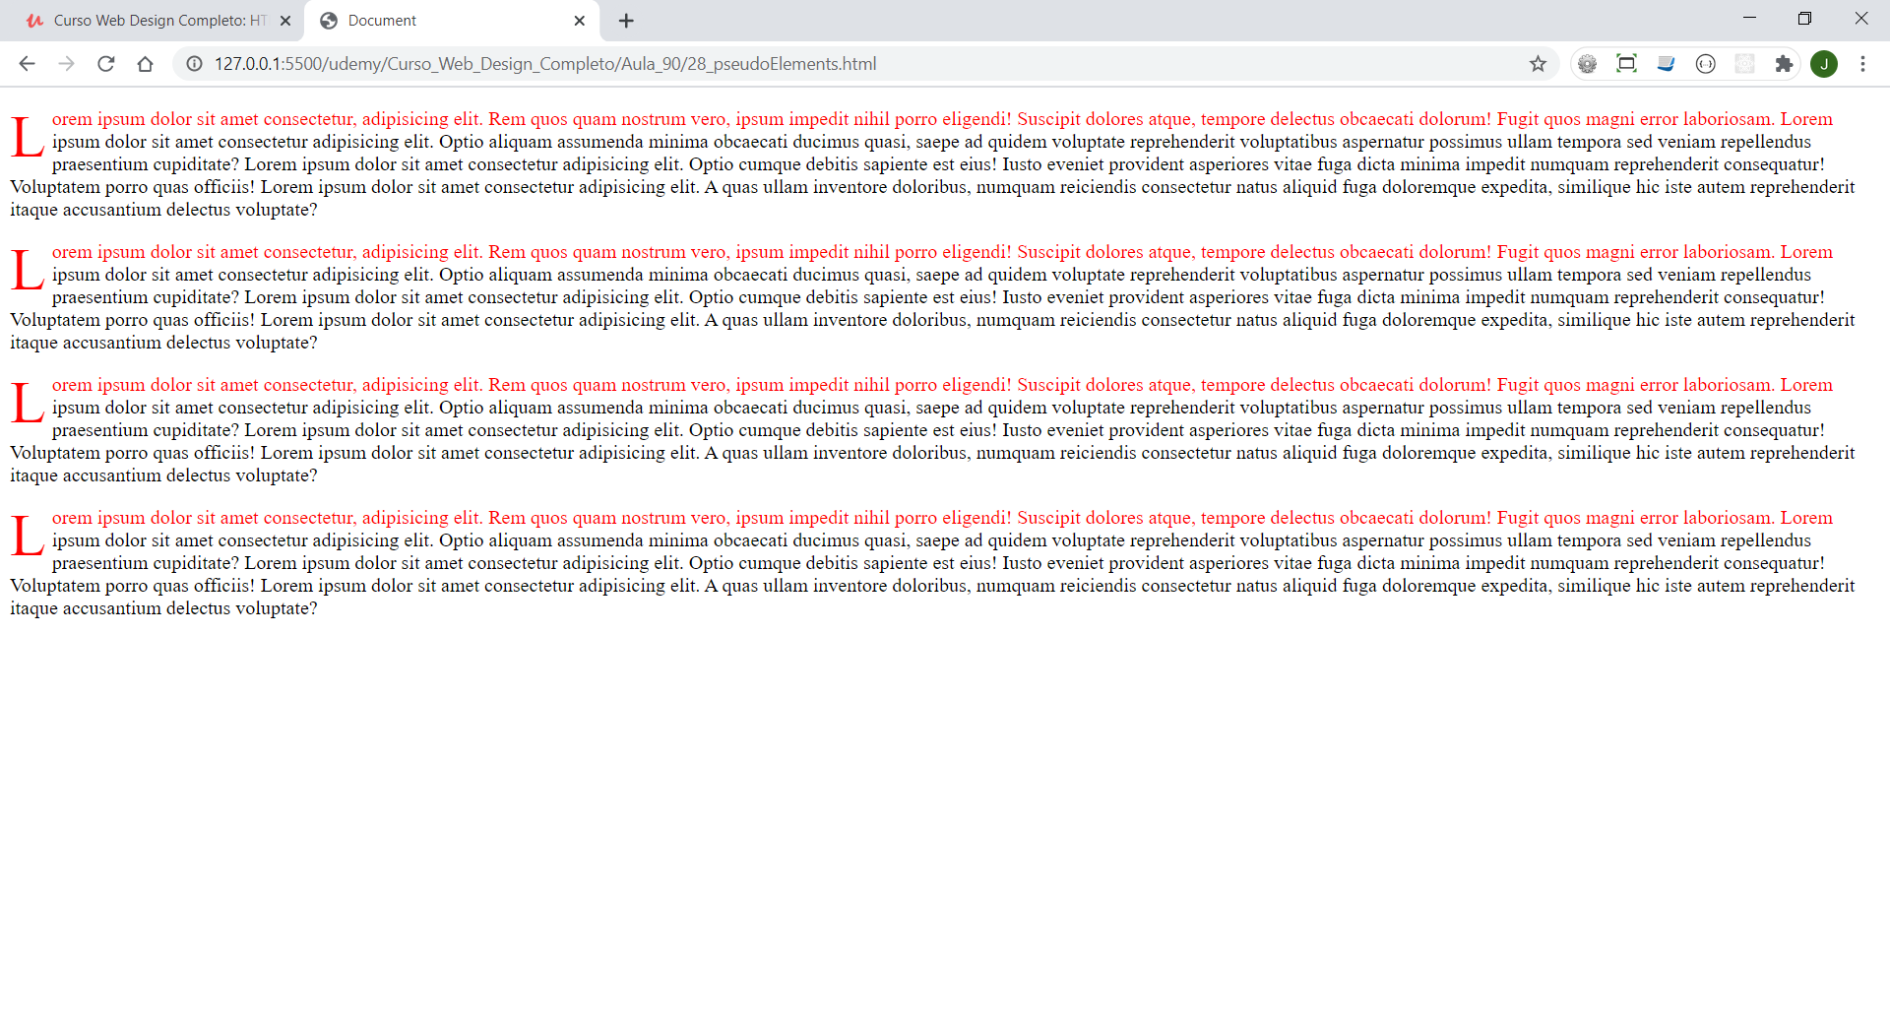Screen dimensions: 1890x1014
Task: Open Chrome's three-dot menu
Action: click(1862, 64)
